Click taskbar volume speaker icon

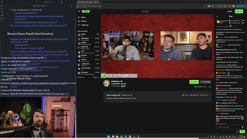pyautogui.click(x=235, y=137)
